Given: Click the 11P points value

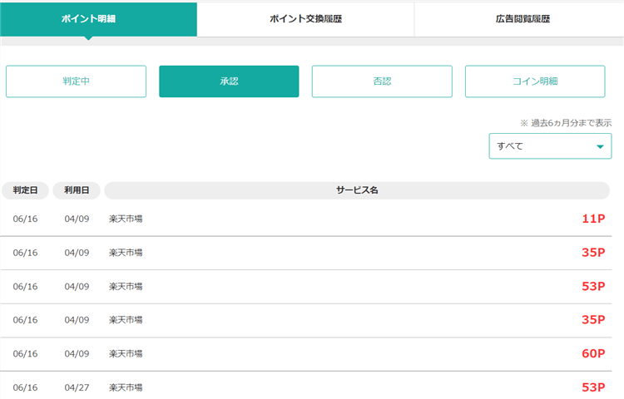Looking at the screenshot, I should [592, 219].
